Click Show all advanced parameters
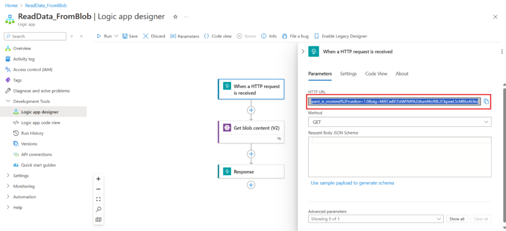This screenshot has width=506, height=231. 457,219
